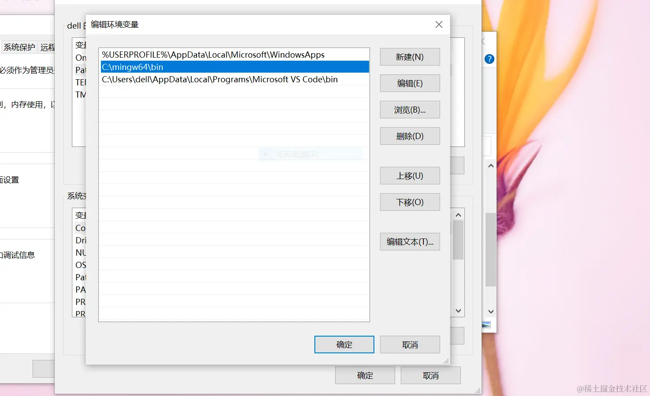Close the 编辑环境变量 dialog with the X
Screen dimensions: 650x396
(438, 24)
